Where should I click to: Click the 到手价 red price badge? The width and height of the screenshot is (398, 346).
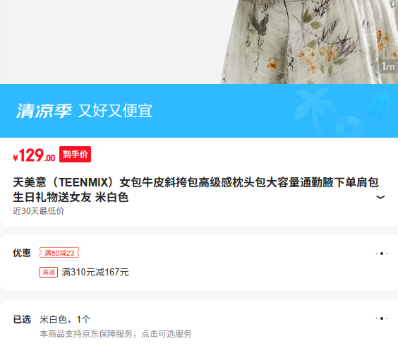[x=75, y=154]
